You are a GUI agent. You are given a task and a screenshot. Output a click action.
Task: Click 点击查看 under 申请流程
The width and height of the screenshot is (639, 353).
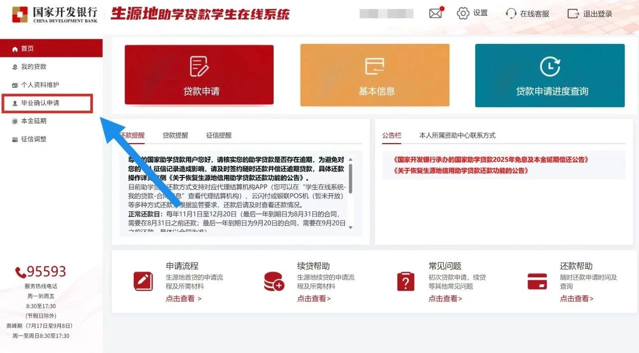pyautogui.click(x=183, y=299)
